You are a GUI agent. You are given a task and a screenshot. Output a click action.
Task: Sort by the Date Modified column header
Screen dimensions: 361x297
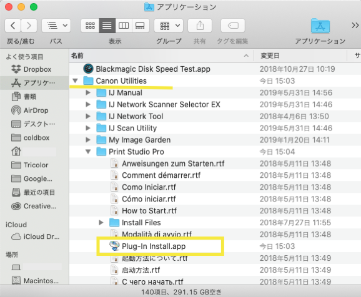pos(300,56)
